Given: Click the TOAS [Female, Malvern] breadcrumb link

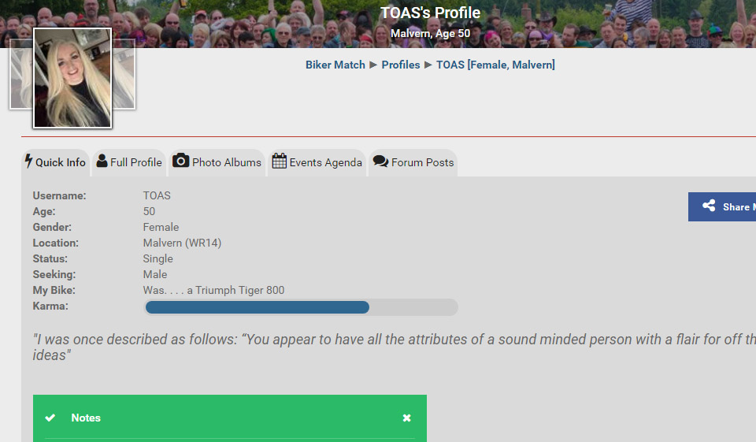Looking at the screenshot, I should click(495, 65).
